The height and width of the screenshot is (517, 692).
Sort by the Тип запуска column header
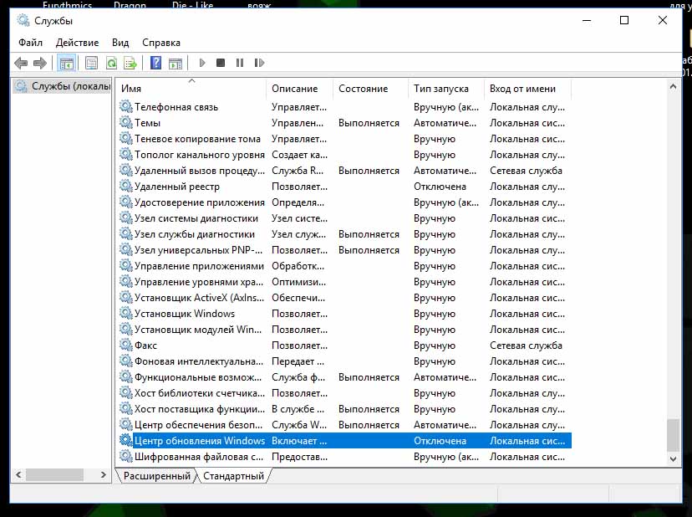click(x=446, y=89)
